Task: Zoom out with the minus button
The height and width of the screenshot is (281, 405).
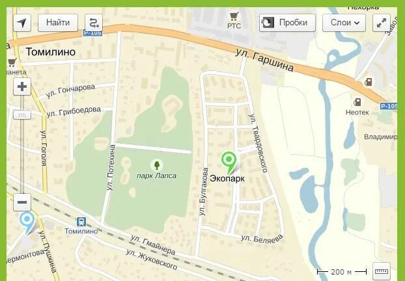Action: point(22,202)
